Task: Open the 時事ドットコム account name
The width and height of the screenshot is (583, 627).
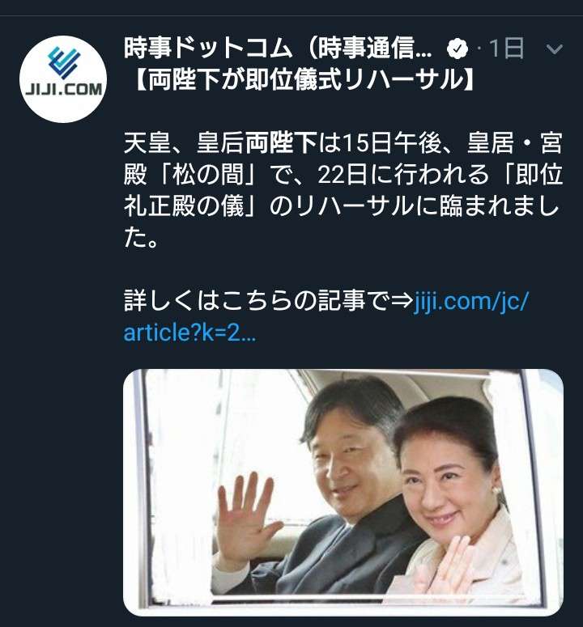Action: pyautogui.click(x=278, y=49)
